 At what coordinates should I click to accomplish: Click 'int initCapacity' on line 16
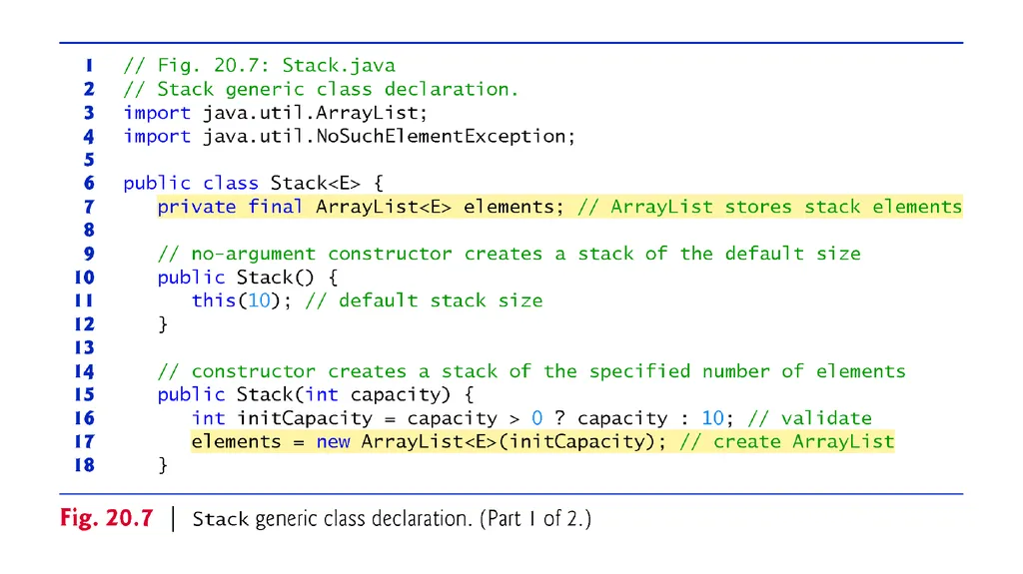282,418
